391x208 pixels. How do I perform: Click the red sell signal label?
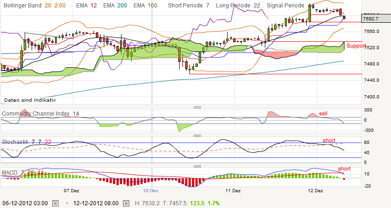[323, 113]
